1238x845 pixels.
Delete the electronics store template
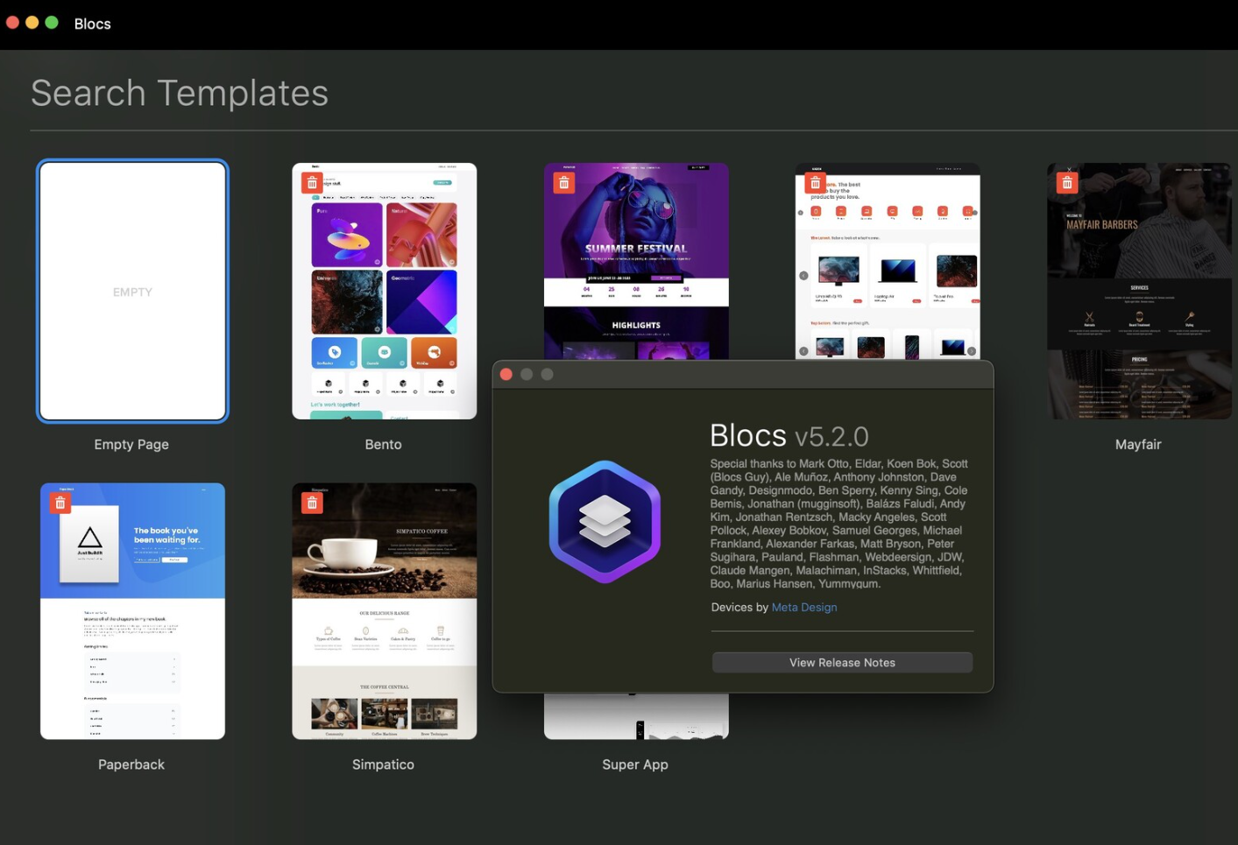pos(815,182)
